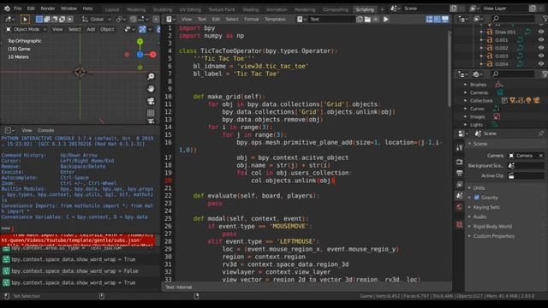Screen dimensions: 548x308
Task: Switch to the Compositing workspace tab
Action: (x=336, y=9)
